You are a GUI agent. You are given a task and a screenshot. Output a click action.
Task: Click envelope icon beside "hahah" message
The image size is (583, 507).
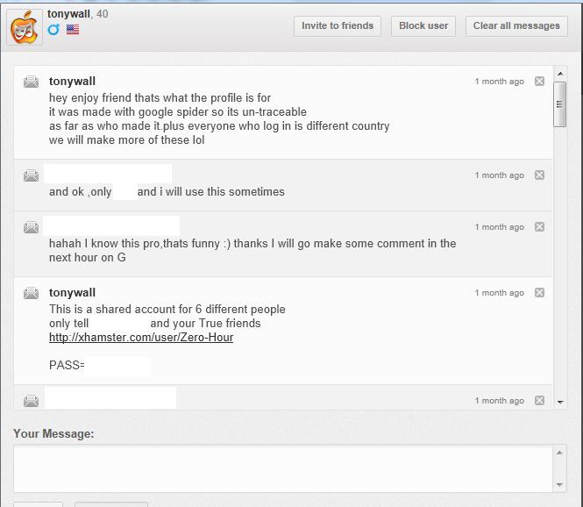point(32,228)
